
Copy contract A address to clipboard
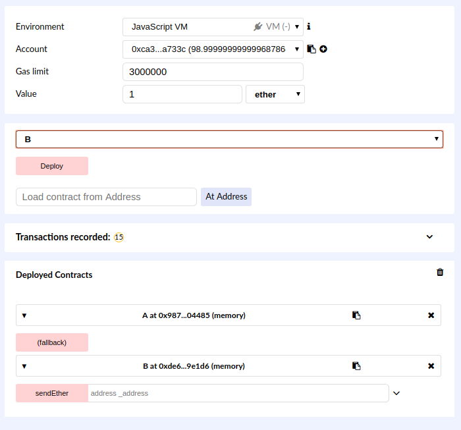coord(356,315)
